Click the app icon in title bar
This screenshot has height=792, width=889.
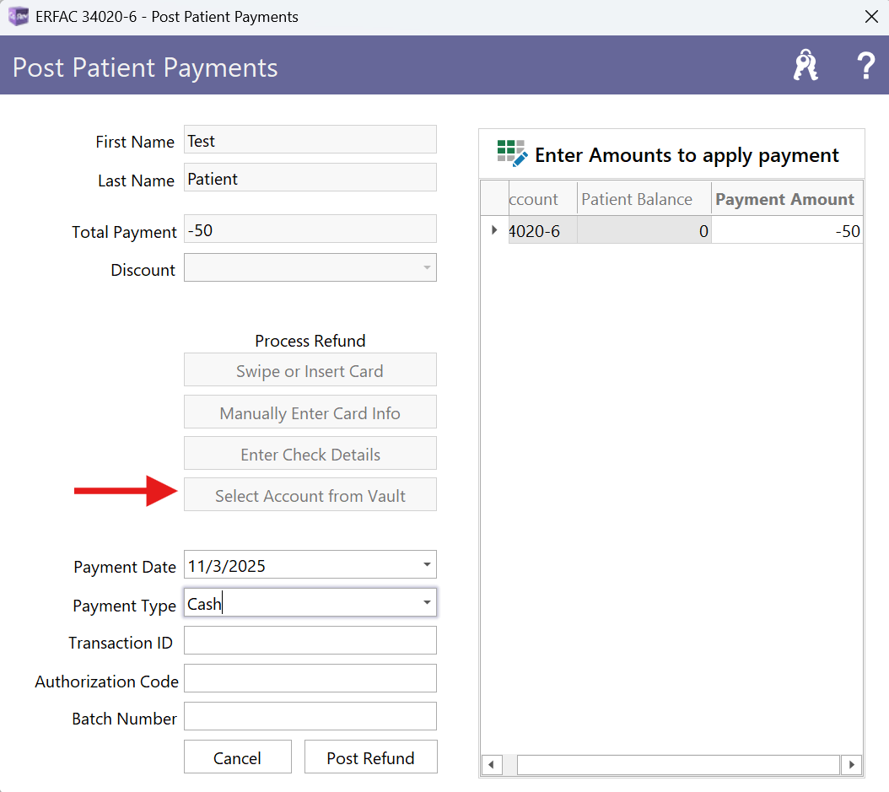(x=18, y=16)
